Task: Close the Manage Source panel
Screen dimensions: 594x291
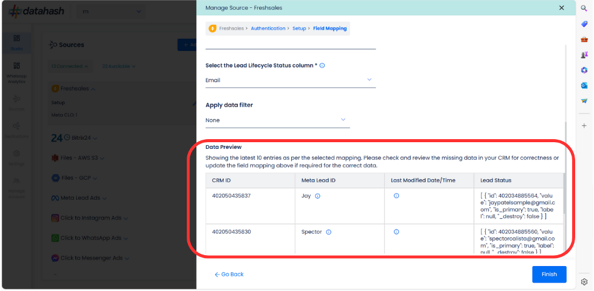Action: pyautogui.click(x=561, y=7)
